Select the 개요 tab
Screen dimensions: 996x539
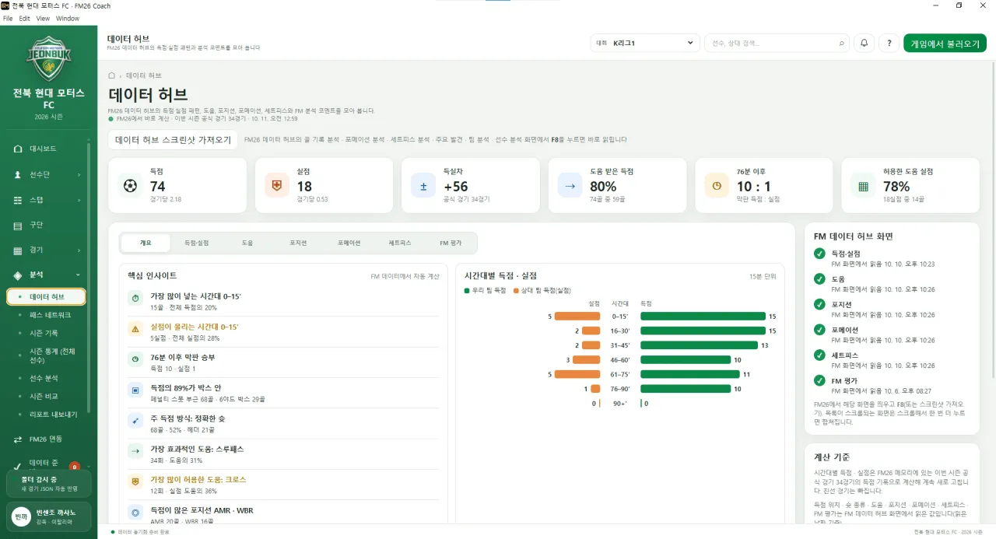tap(146, 243)
